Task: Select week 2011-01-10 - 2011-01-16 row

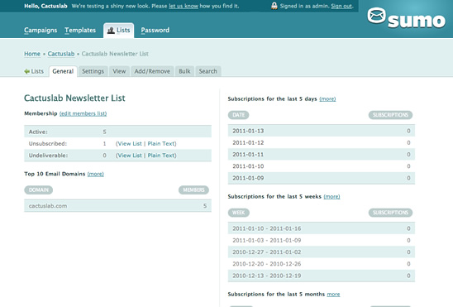Action: coord(322,228)
